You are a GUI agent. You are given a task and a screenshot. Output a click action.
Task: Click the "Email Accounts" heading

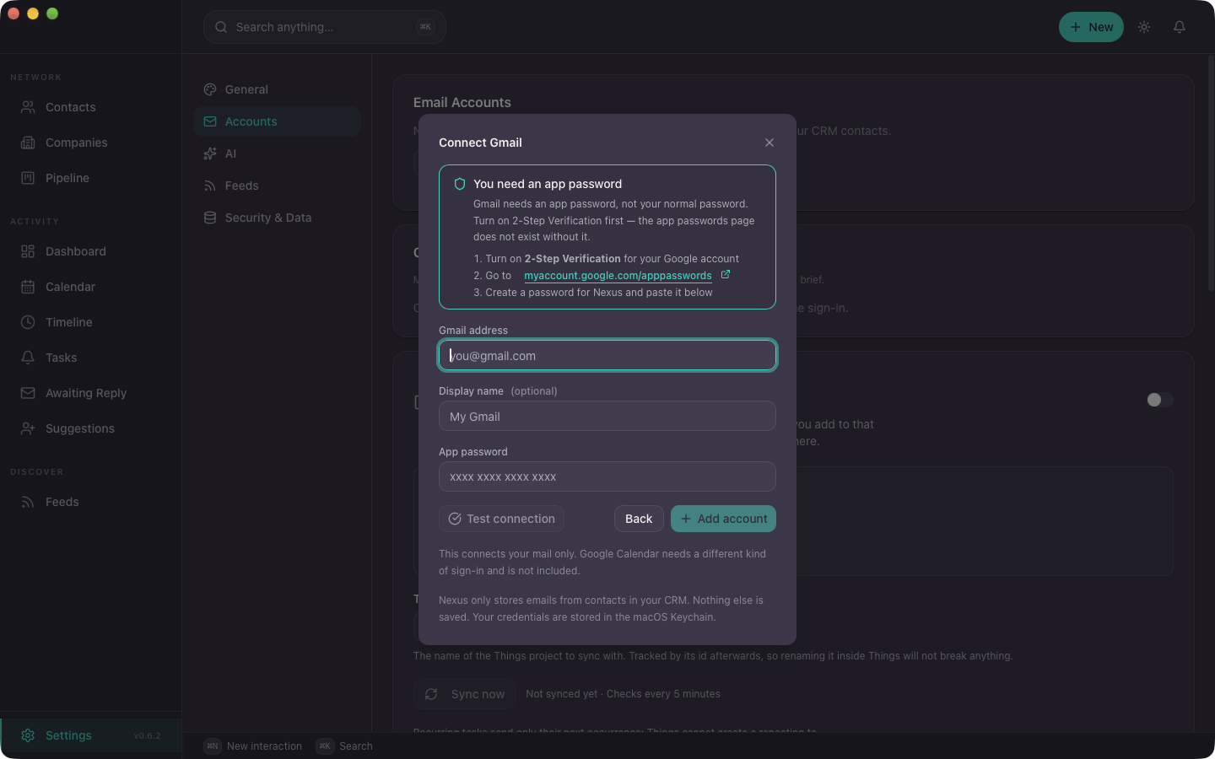462,102
